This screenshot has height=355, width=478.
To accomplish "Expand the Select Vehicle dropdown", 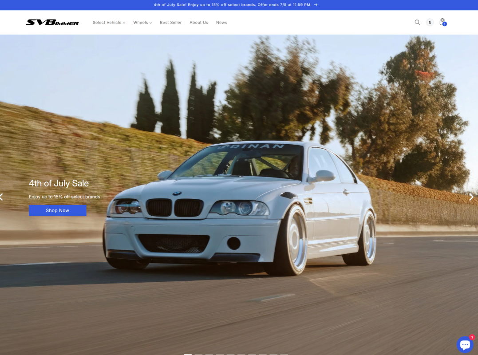I will coord(109,23).
